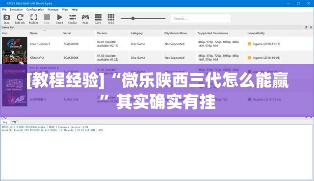Sort by PlayStation Move column header

(176, 33)
